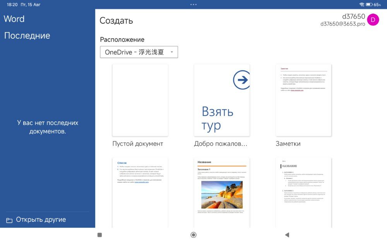Tap the Создать heading
This screenshot has height=242, width=387.
(x=116, y=21)
